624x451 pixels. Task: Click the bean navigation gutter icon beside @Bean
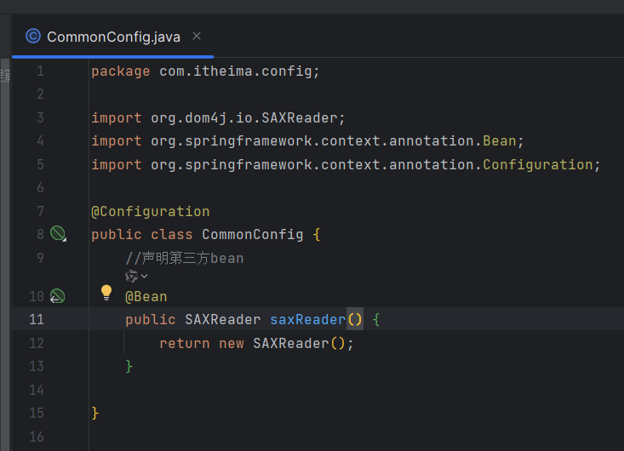coord(57,296)
